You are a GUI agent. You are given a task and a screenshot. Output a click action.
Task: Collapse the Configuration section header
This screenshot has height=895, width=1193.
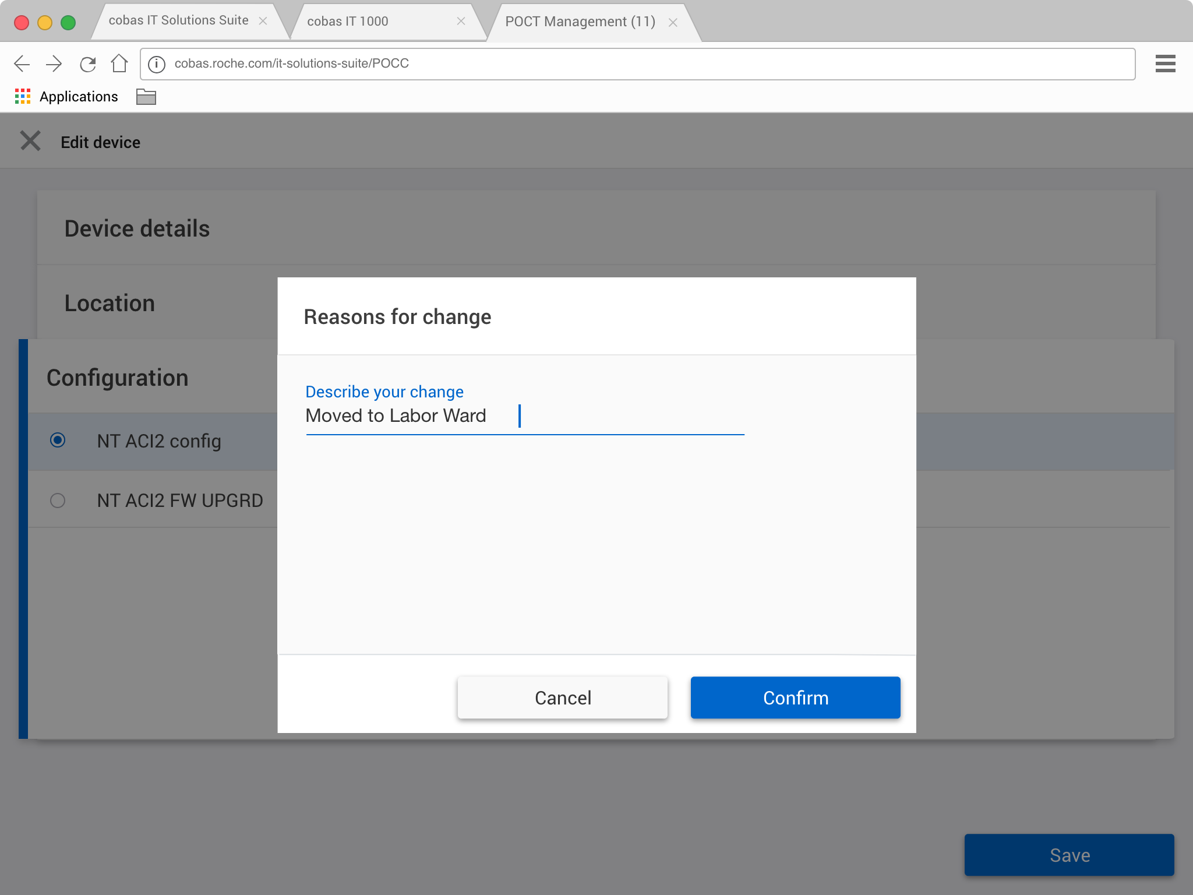tap(118, 378)
